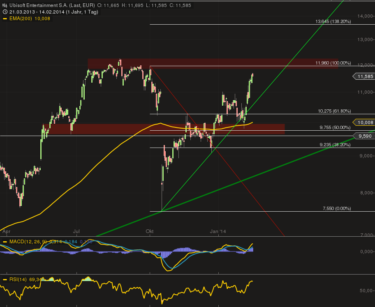
Task: Click the MACD(12, 26, 9) indicator line icon
Action: pos(5,242)
